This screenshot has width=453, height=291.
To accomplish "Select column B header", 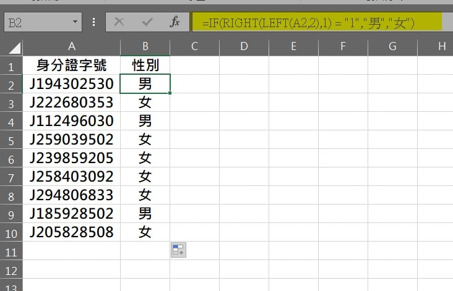I will [x=145, y=46].
